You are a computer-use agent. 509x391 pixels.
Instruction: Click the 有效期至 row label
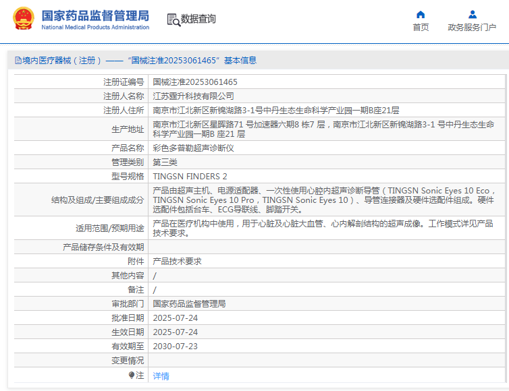(x=128, y=347)
